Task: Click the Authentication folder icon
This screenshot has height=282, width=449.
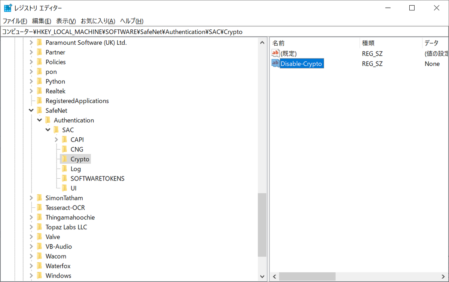Action: coord(48,120)
